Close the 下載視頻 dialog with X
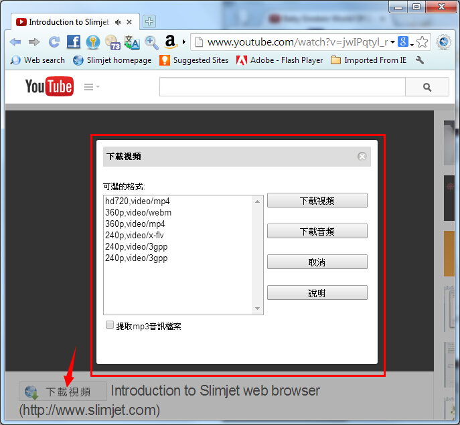 click(x=362, y=157)
